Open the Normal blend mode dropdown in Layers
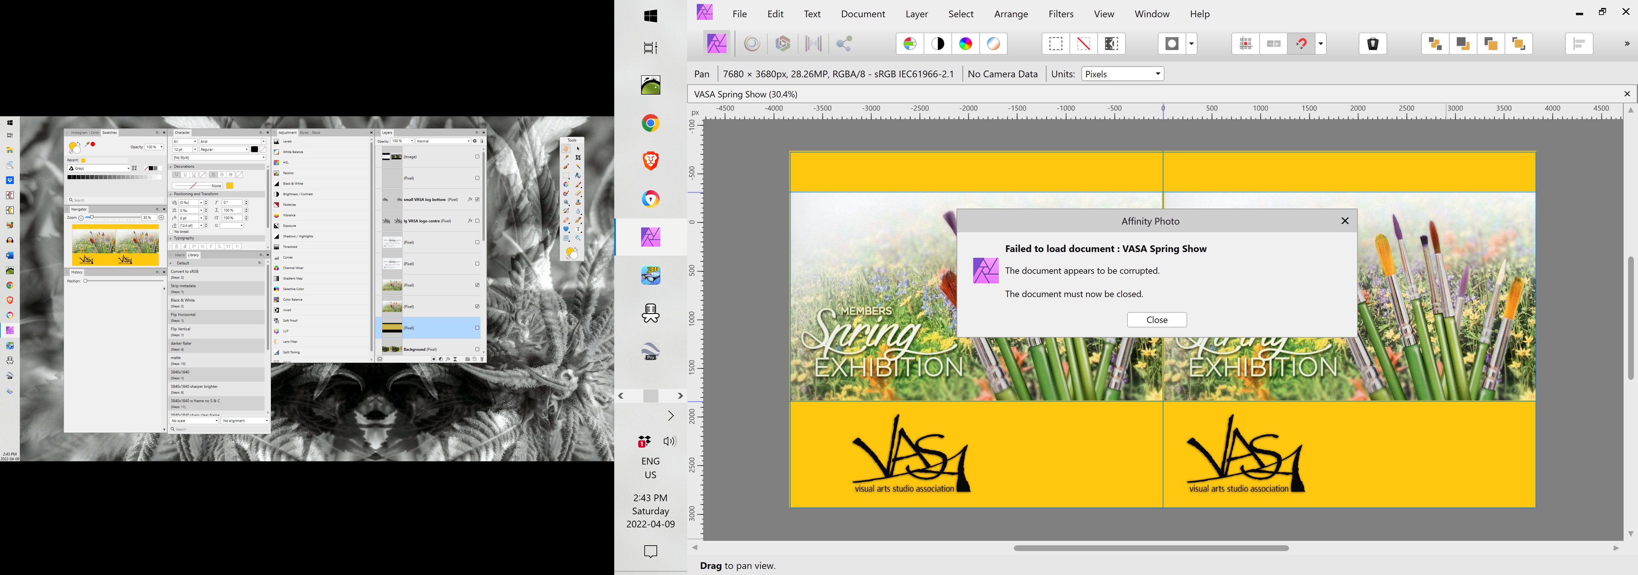Viewport: 1638px width, 575px height. (443, 141)
